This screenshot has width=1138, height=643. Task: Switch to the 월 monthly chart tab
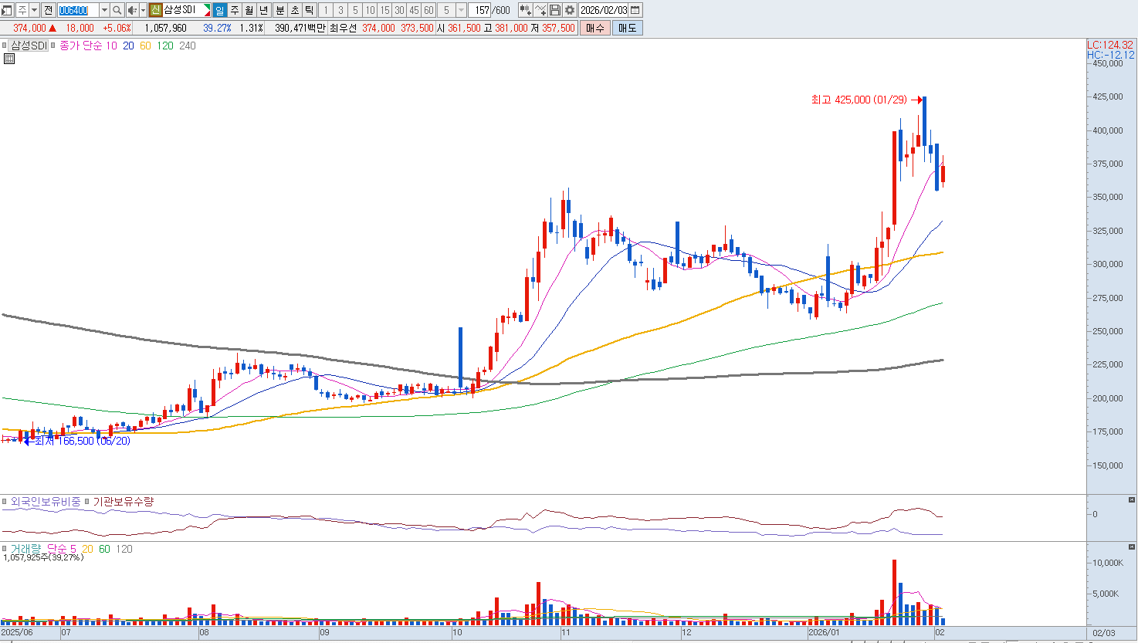(249, 10)
